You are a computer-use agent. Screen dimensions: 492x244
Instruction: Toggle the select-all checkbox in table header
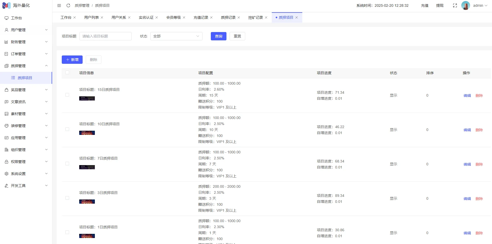[67, 72]
